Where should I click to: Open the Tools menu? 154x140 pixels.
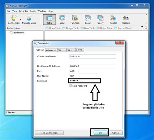33,11
